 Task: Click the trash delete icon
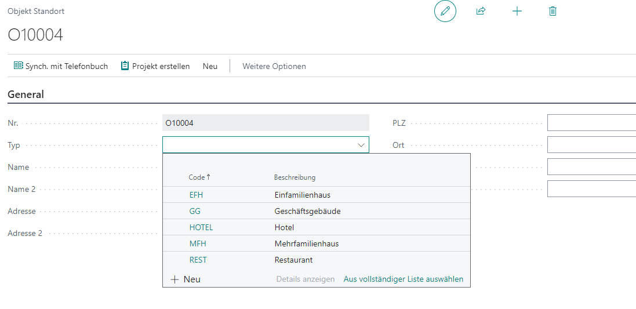tap(553, 12)
